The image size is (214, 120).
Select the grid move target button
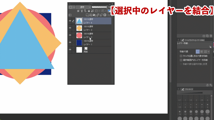tap(205, 52)
